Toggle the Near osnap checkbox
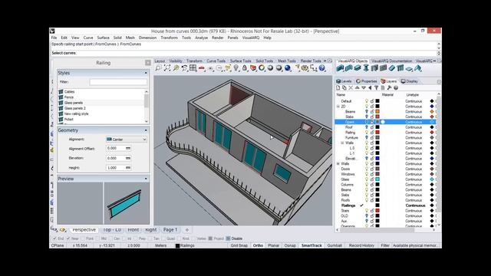 [x=68, y=238]
